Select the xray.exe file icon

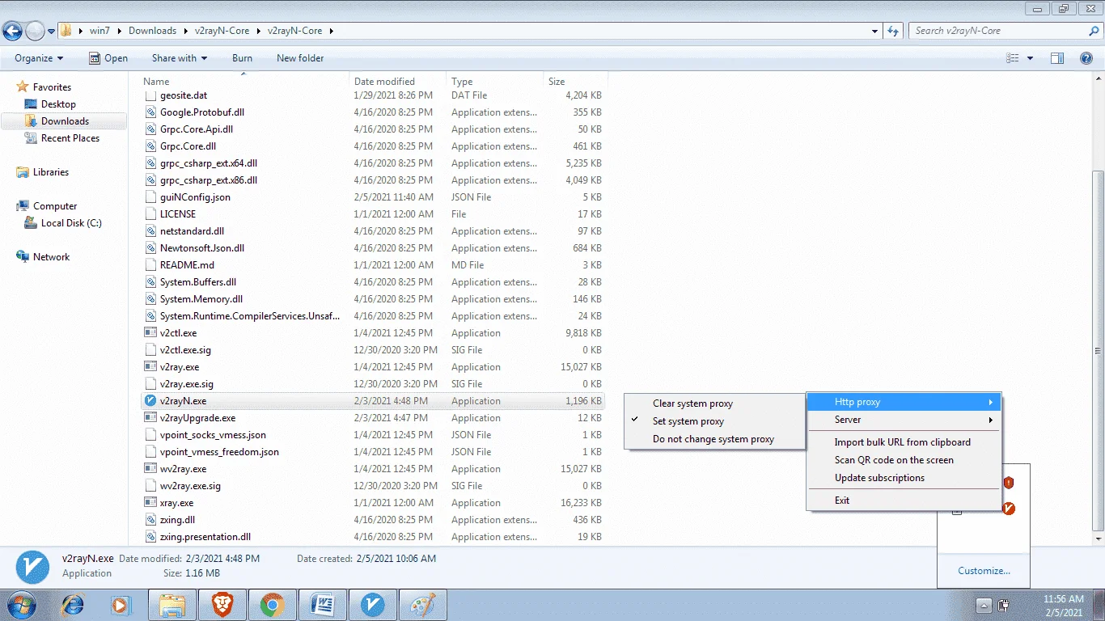[x=150, y=503]
